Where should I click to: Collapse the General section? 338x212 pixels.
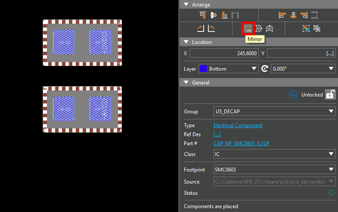186,82
